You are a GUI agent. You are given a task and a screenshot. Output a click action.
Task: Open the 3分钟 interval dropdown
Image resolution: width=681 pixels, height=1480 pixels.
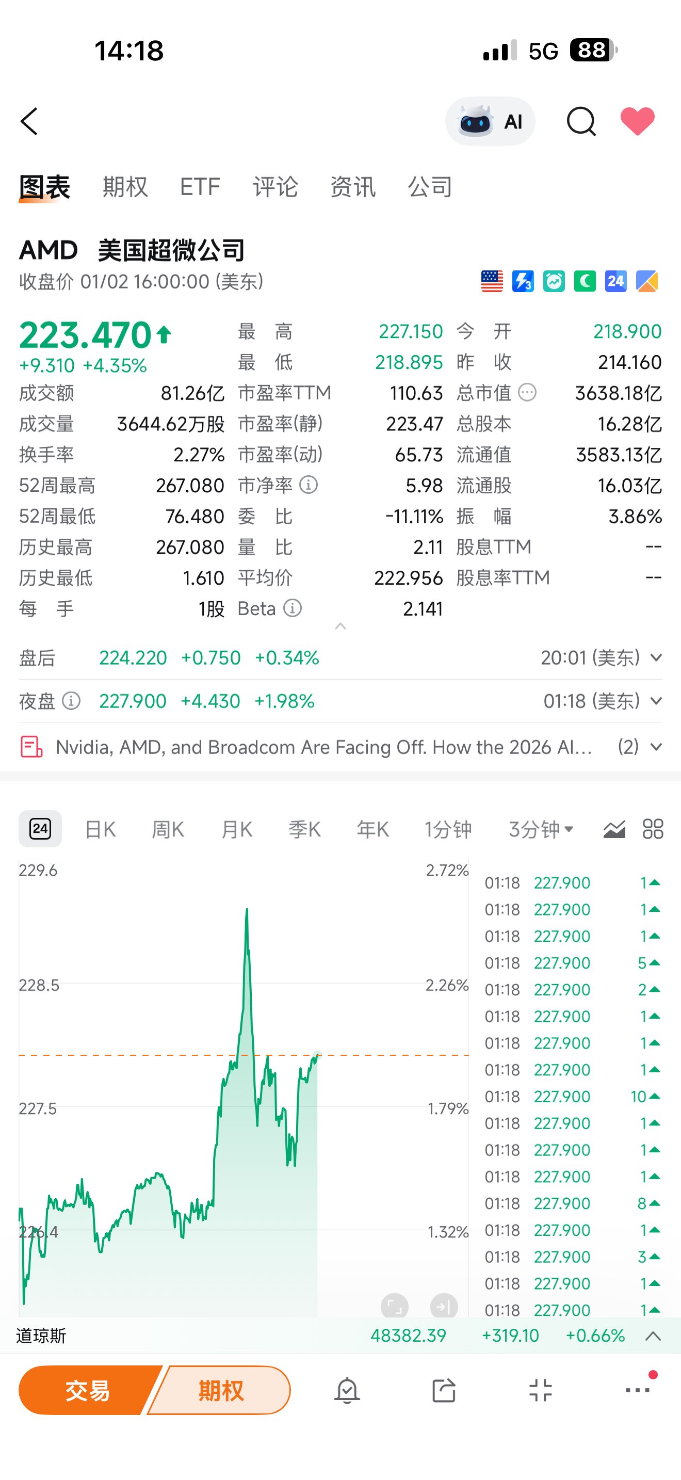541,829
